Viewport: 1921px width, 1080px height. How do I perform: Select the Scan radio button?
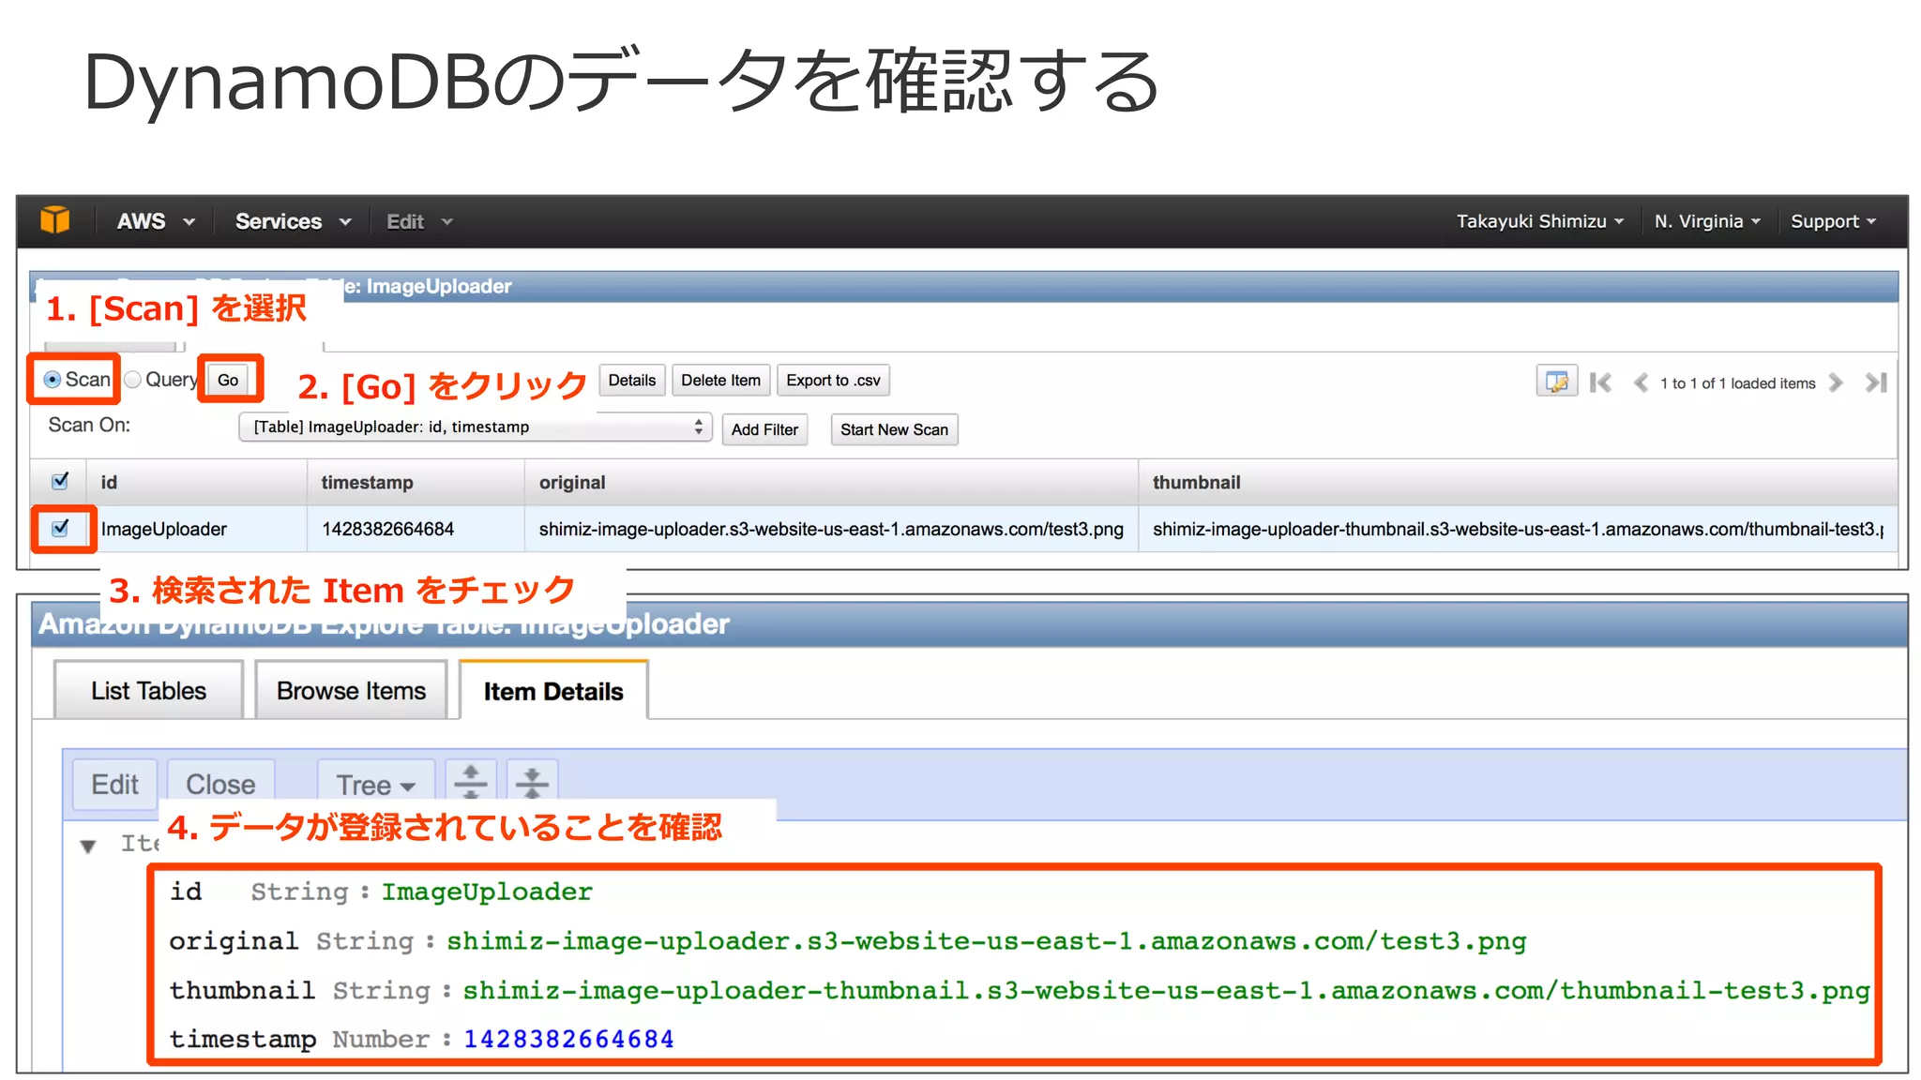tap(53, 380)
